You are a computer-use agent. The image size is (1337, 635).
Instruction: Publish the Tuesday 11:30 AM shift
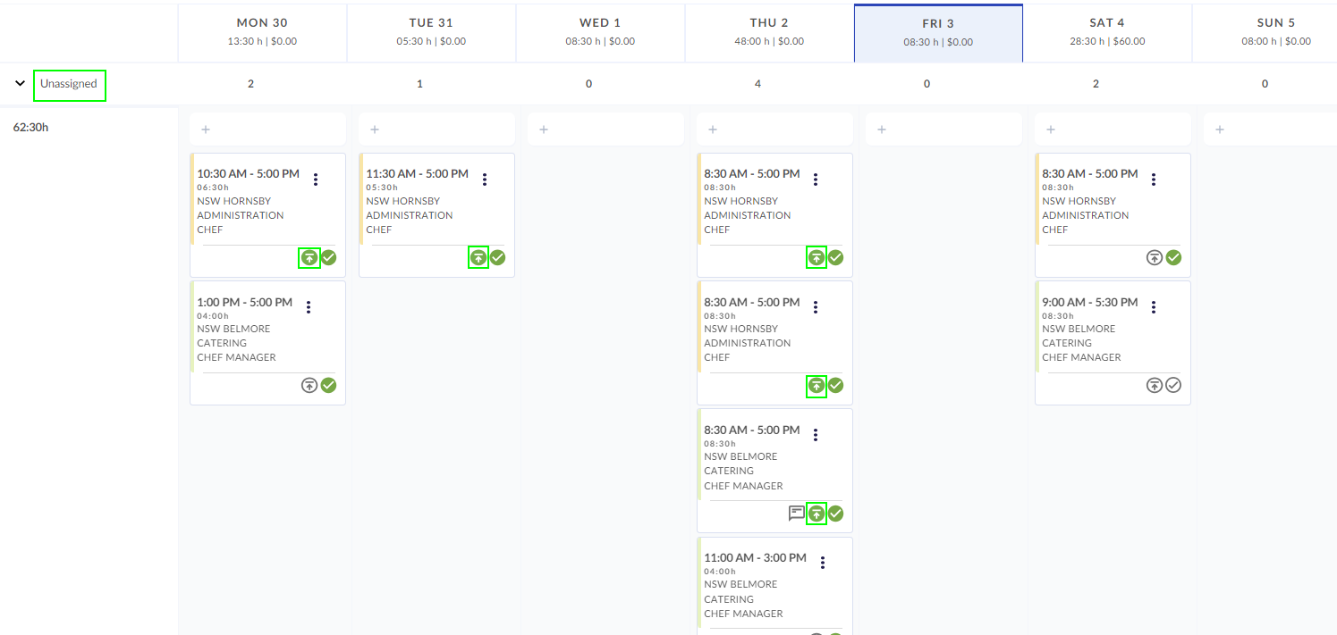(478, 258)
